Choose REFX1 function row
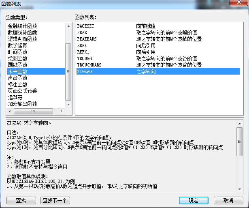 pyautogui.click(x=158, y=52)
